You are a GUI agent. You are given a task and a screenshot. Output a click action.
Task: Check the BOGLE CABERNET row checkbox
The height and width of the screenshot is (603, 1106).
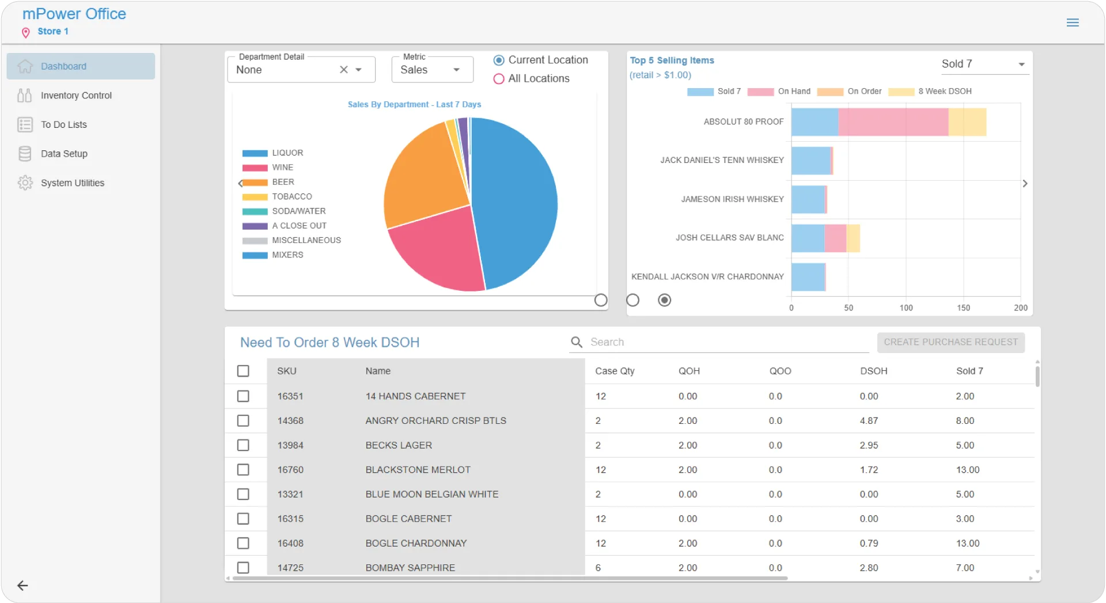pos(243,518)
